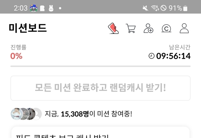Tap the 15,308명 participants text
This screenshot has width=201, height=138.
pyautogui.click(x=75, y=114)
